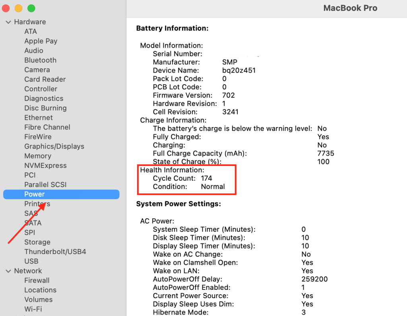407x316 pixels.
Task: Click the AutoPowerOff Delay value 259200
Action: point(315,279)
